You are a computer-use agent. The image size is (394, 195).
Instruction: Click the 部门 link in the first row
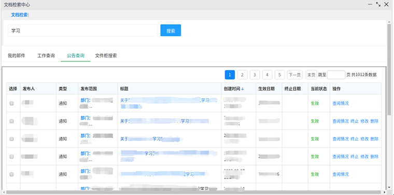pos(86,100)
